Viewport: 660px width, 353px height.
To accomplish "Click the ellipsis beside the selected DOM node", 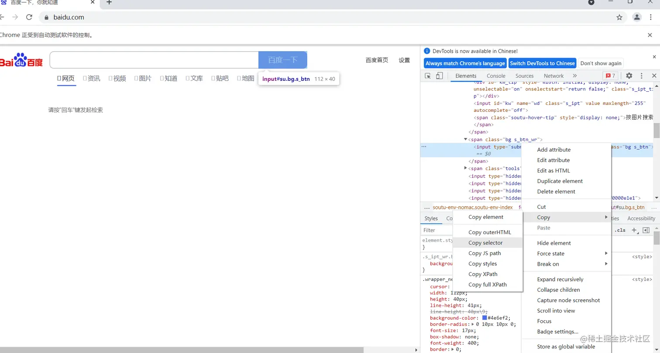I will point(423,147).
